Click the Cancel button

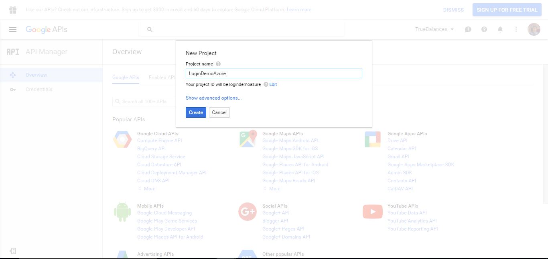click(x=219, y=112)
